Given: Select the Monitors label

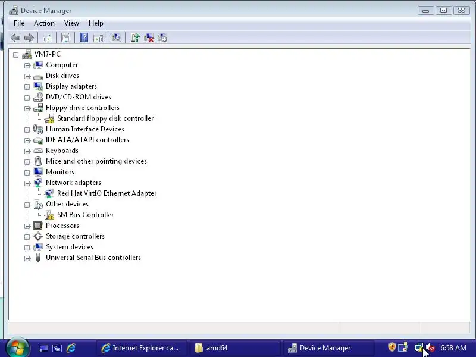Looking at the screenshot, I should tap(60, 172).
